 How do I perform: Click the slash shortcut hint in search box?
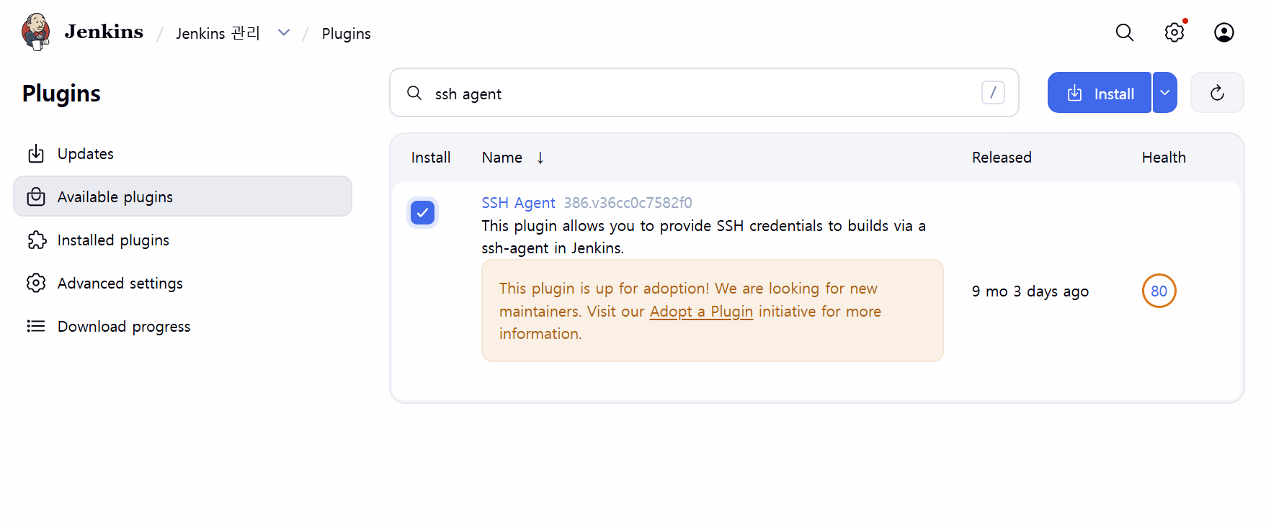[993, 92]
